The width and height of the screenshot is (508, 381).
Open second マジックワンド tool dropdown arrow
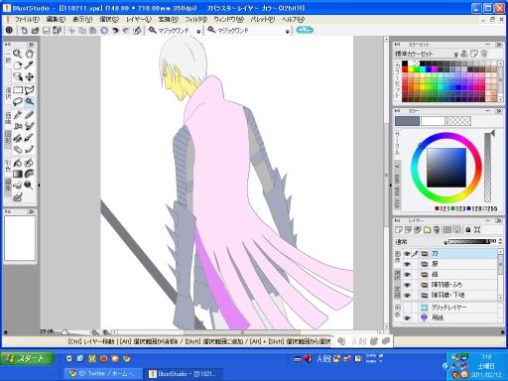click(x=288, y=32)
